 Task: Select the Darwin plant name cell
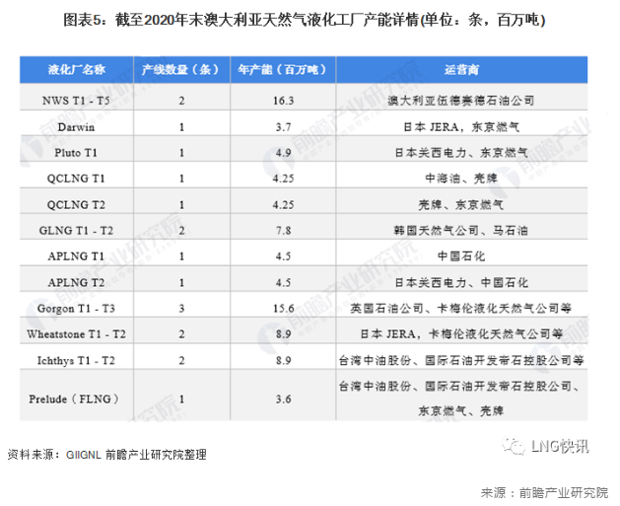76,127
